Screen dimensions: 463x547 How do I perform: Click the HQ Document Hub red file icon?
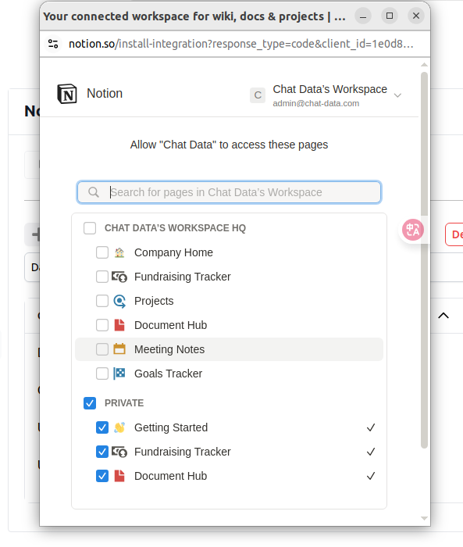click(x=119, y=325)
